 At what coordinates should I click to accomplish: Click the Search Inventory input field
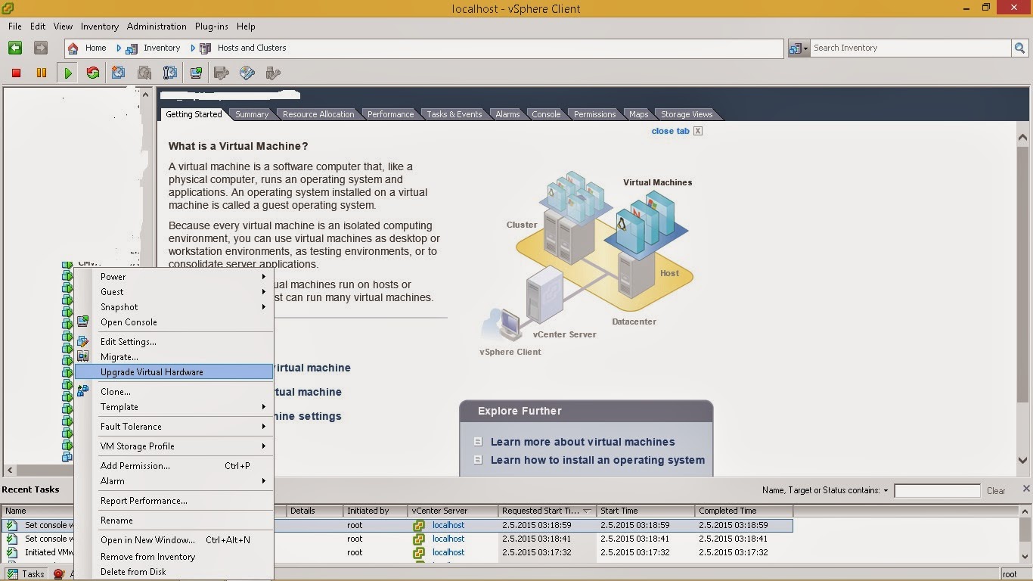point(910,48)
